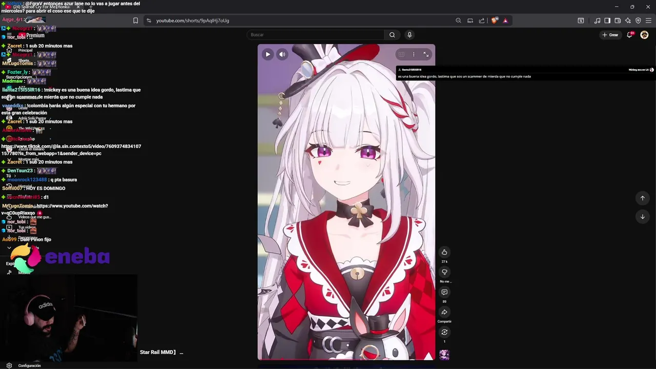Toggle captions on the Short player
Screen dimensions: 656x369
click(401, 54)
